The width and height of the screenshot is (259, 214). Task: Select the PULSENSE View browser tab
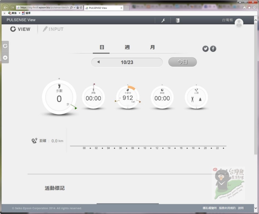[104, 8]
